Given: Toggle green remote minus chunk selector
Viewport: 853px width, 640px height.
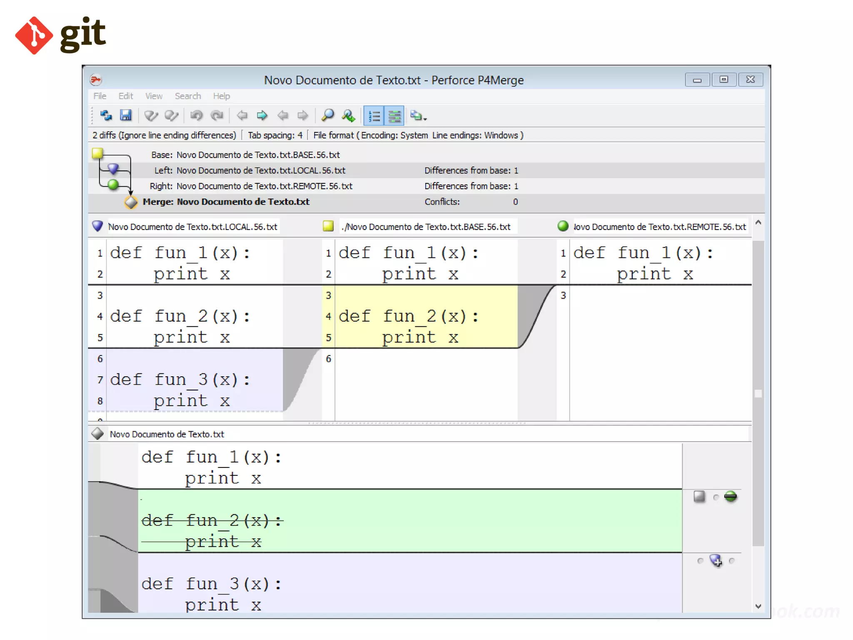Looking at the screenshot, I should 731,497.
